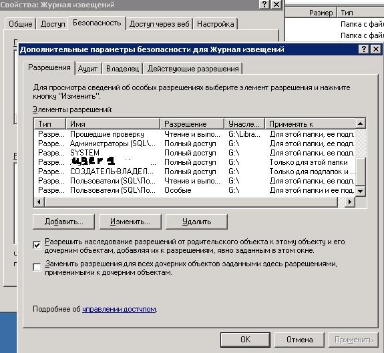Select Общие tab in properties window
Screen dimensions: 384x353
20,24
